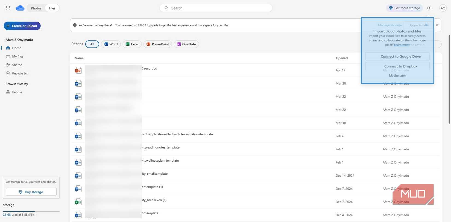451x222 pixels.
Task: Filter recent files by PowerPoint
Action: (158, 44)
